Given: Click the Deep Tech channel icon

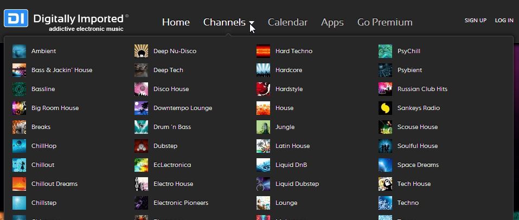Looking at the screenshot, I should 142,70.
